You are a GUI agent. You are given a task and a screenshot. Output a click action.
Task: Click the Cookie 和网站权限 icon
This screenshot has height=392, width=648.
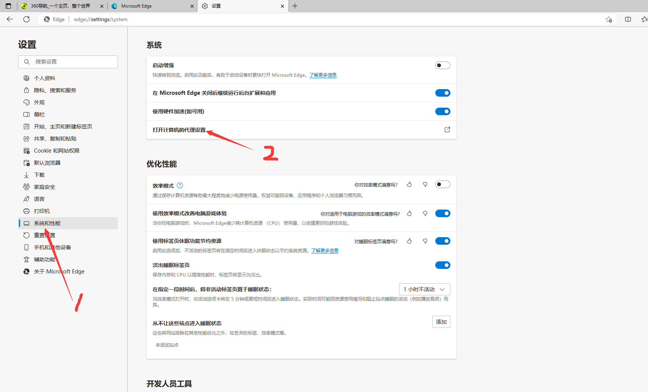26,151
